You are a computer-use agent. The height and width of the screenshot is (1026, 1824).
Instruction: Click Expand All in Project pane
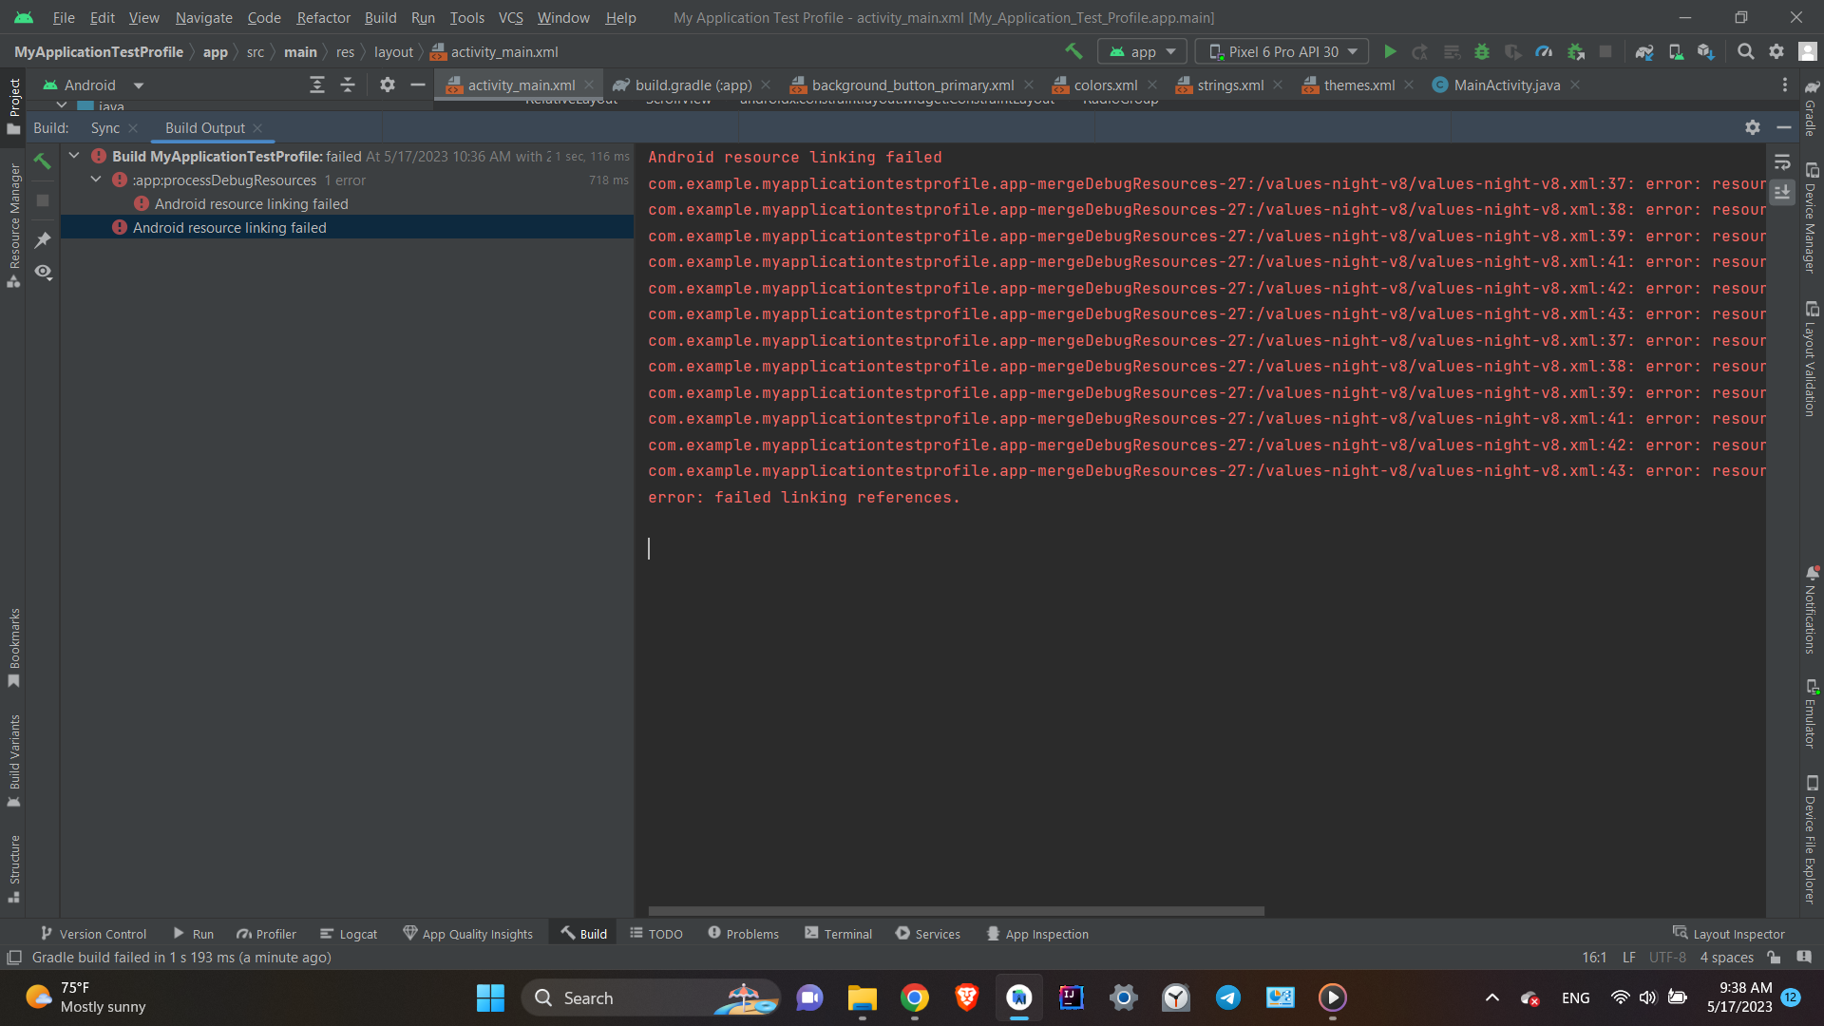pyautogui.click(x=317, y=85)
